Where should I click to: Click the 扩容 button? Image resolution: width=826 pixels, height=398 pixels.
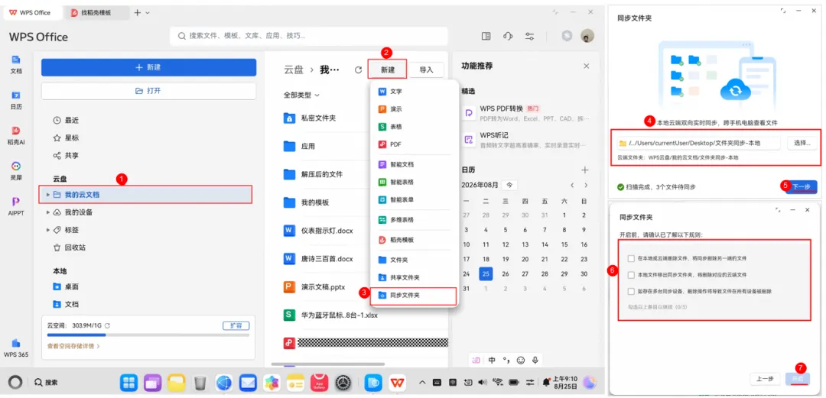coord(236,326)
